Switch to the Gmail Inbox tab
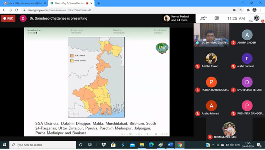 23,3
